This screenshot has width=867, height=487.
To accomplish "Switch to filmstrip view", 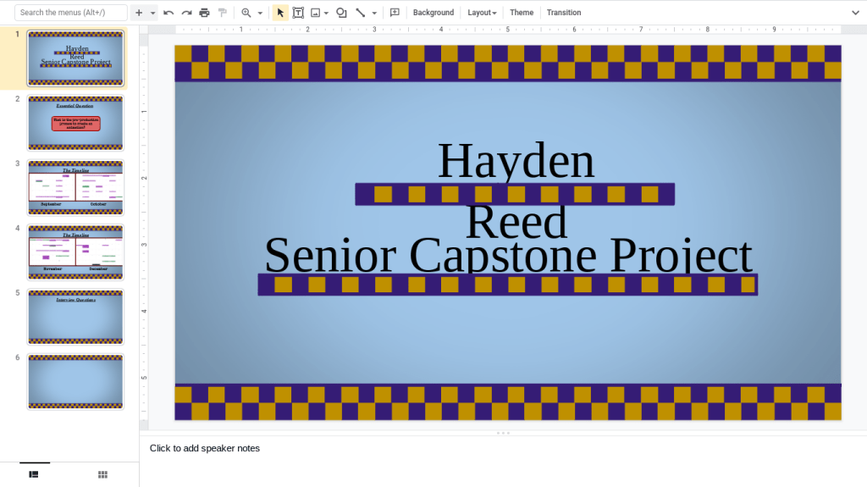I will coord(34,474).
